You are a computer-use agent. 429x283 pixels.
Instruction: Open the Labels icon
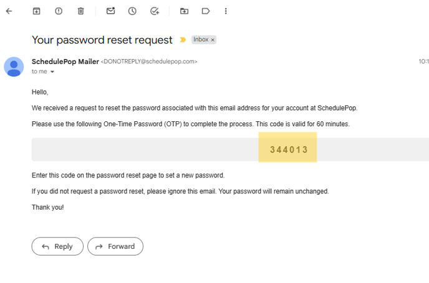point(206,11)
